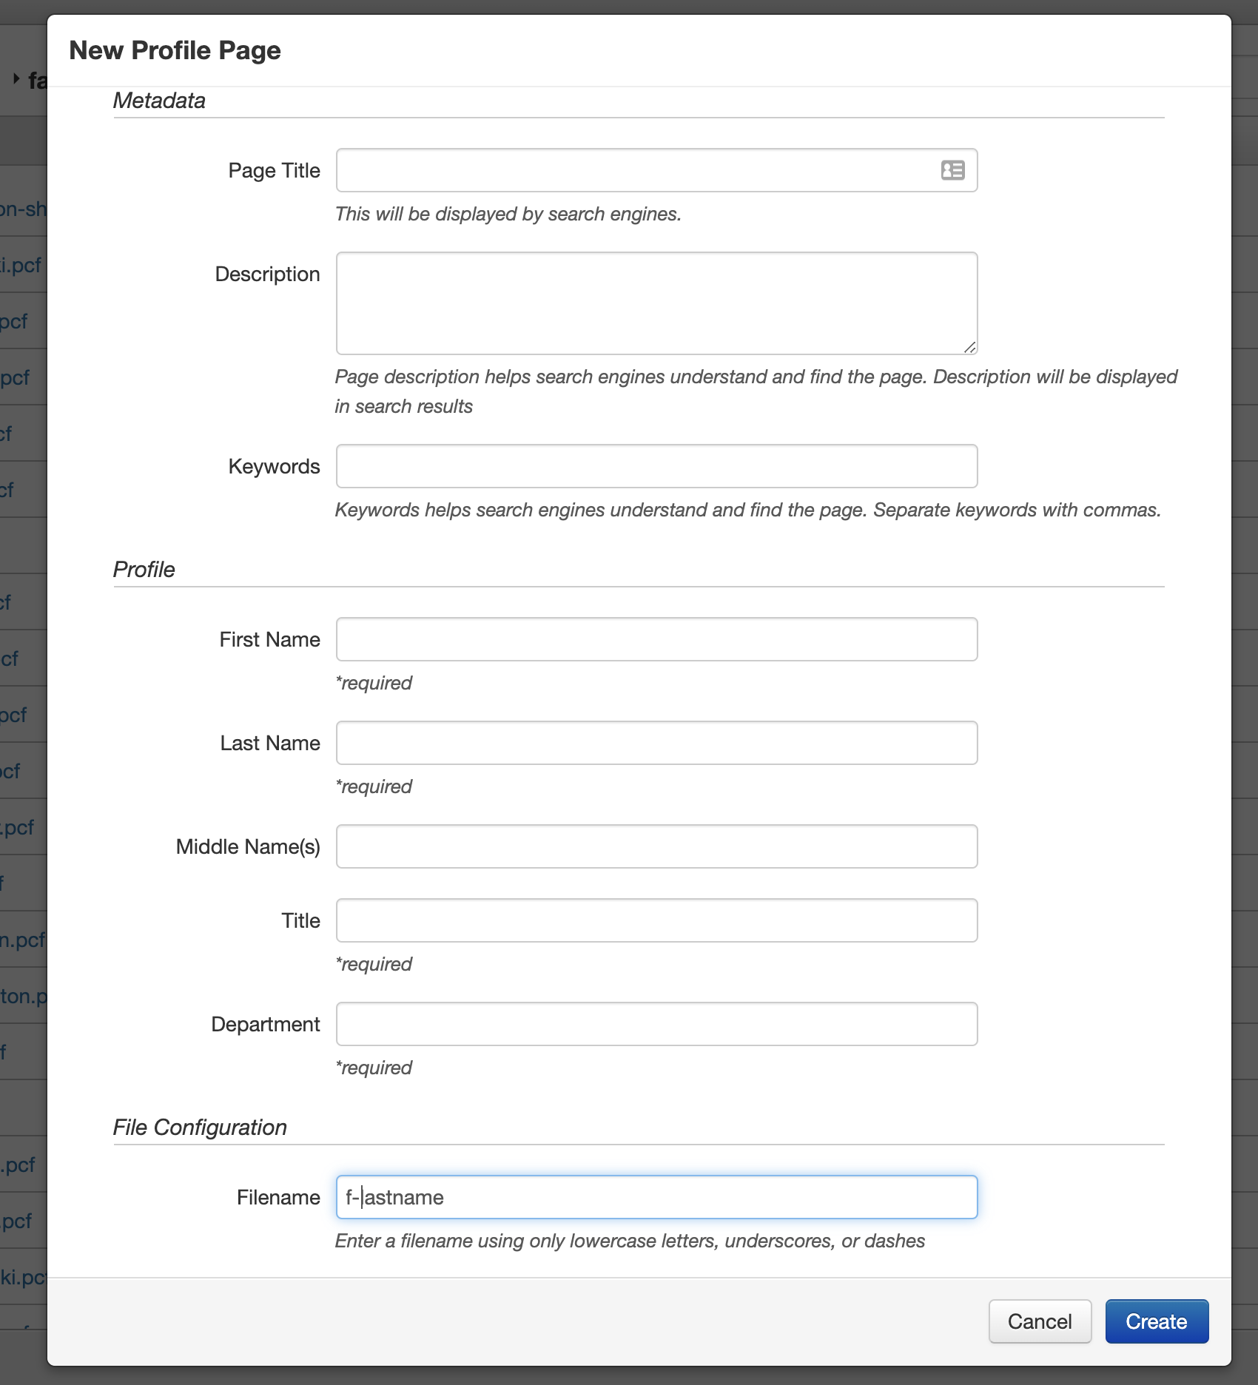The height and width of the screenshot is (1385, 1258).
Task: Click the 'Department' label
Action: (x=266, y=1025)
